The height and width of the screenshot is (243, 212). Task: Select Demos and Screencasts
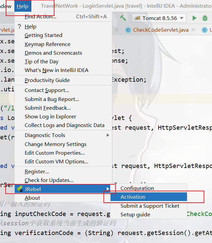click(63, 53)
